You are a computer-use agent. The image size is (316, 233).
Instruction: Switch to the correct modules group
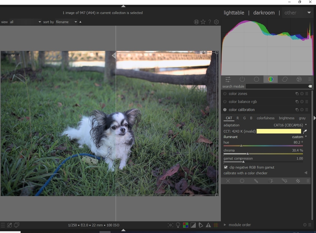285,79
